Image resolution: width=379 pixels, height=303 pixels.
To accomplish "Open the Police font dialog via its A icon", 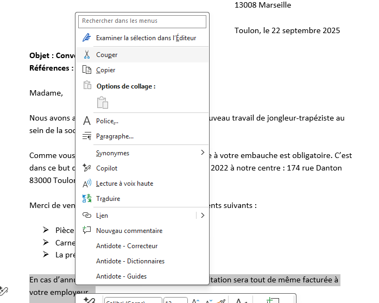I will [86, 121].
